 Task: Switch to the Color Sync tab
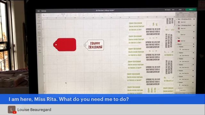click(192, 12)
